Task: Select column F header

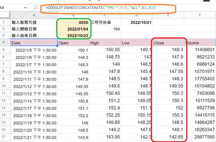Action: (200, 15)
